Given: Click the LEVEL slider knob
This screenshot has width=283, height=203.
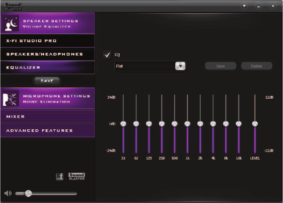Looking at the screenshot, I should (x=255, y=124).
